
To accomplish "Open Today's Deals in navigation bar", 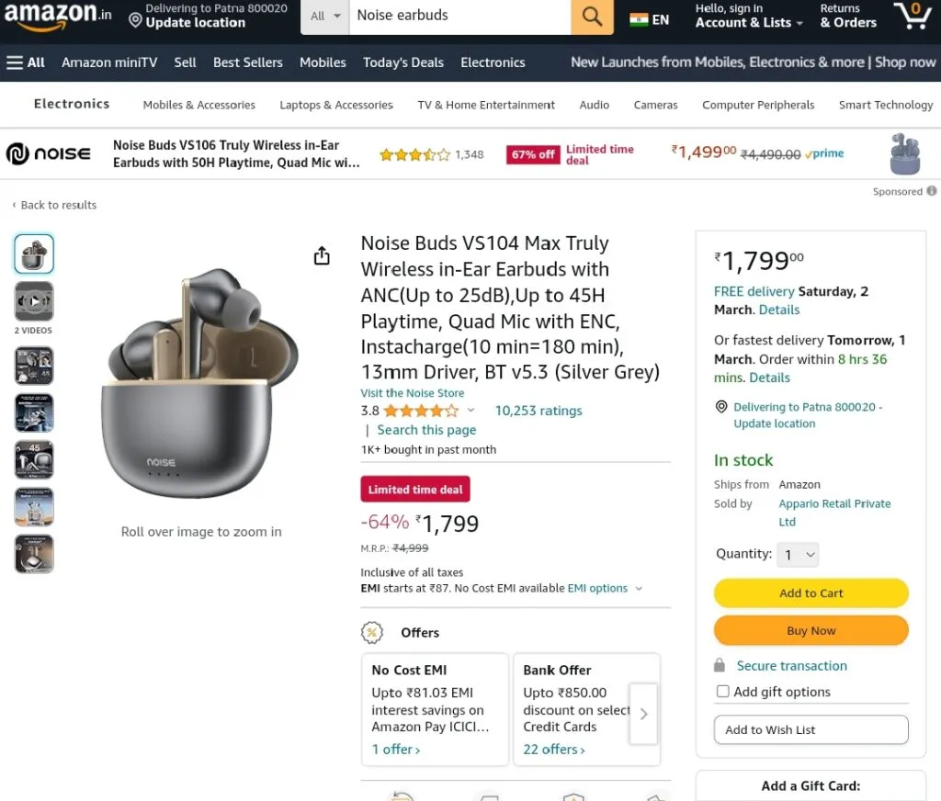I will [x=403, y=62].
